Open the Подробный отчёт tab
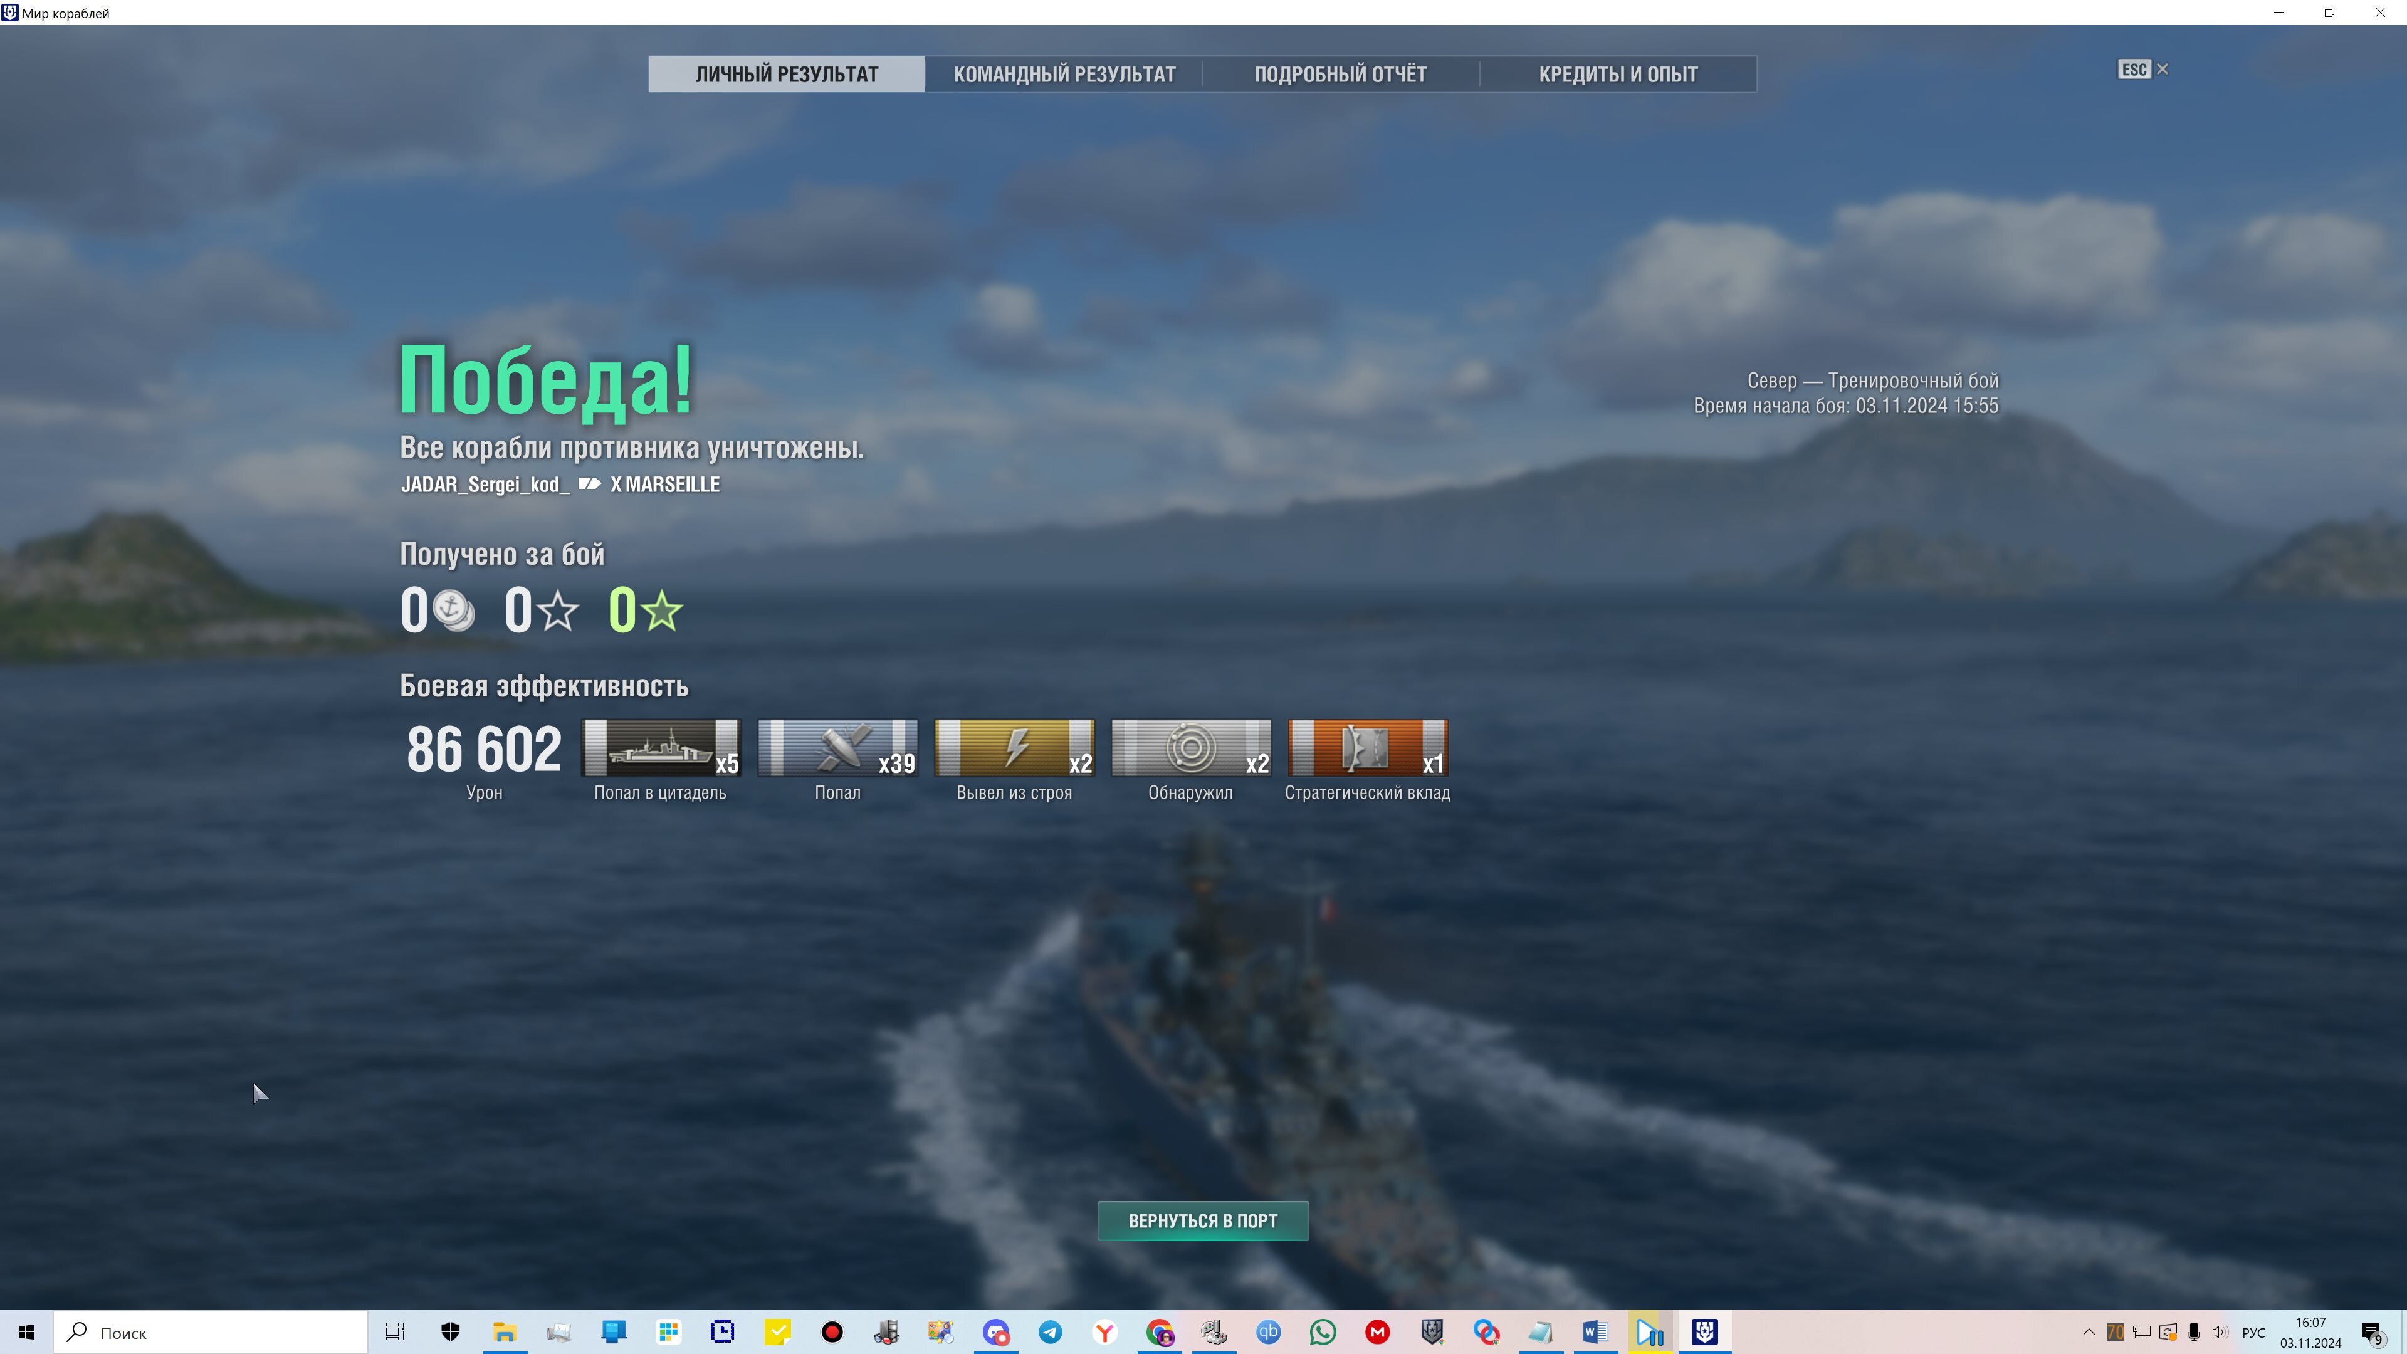 tap(1340, 74)
